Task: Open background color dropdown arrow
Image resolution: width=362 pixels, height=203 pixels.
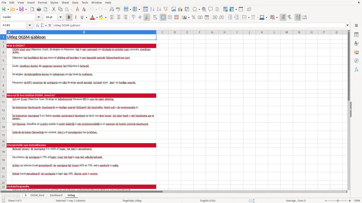Action: tap(106, 17)
